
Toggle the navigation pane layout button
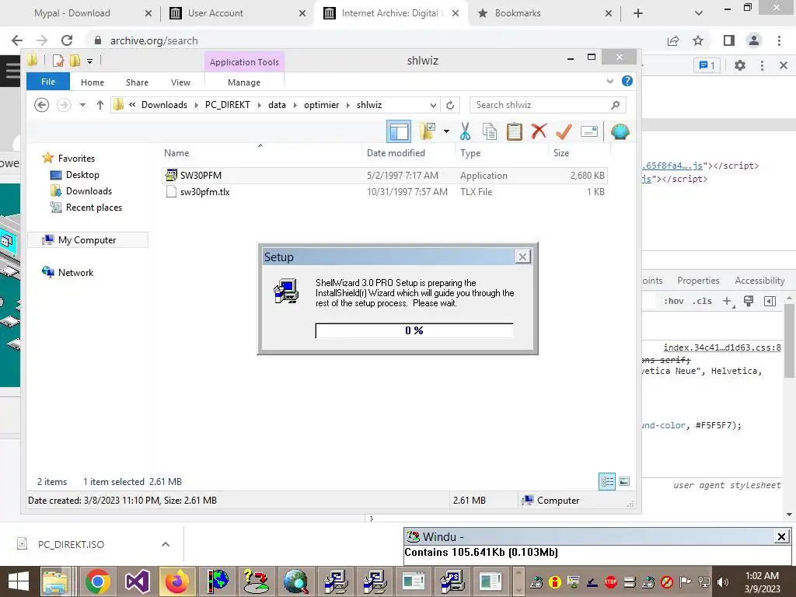click(x=399, y=132)
